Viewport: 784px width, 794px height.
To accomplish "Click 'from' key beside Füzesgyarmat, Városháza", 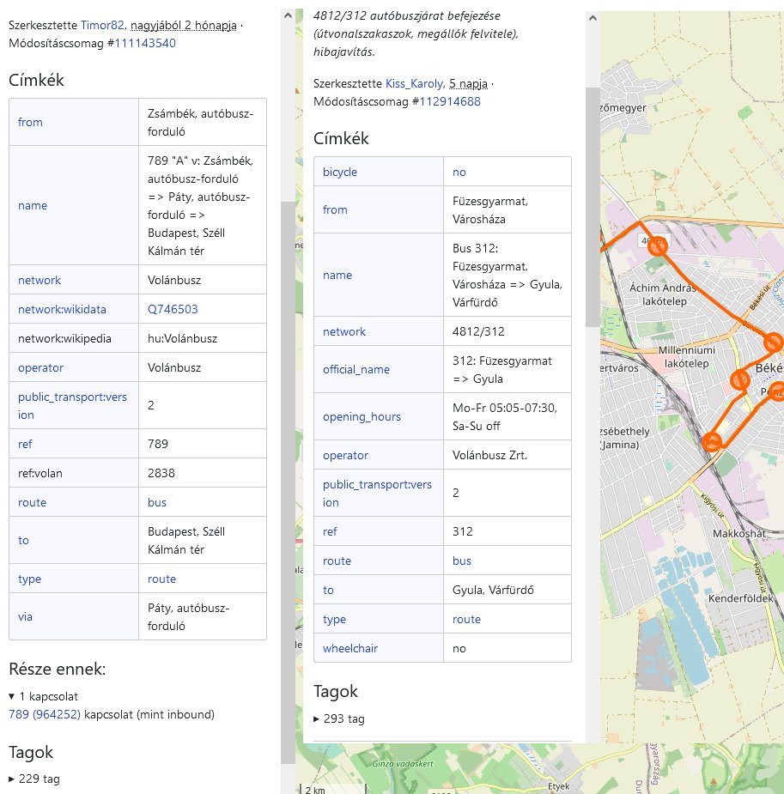I will [335, 209].
